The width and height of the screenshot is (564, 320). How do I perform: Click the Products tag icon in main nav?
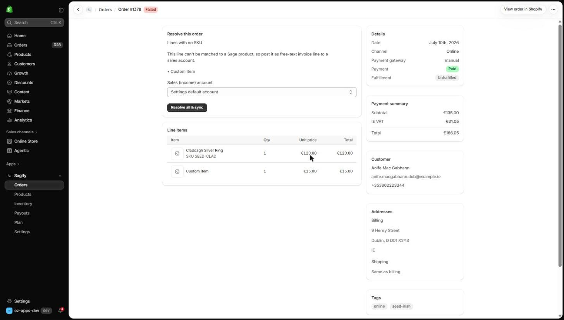coord(10,55)
